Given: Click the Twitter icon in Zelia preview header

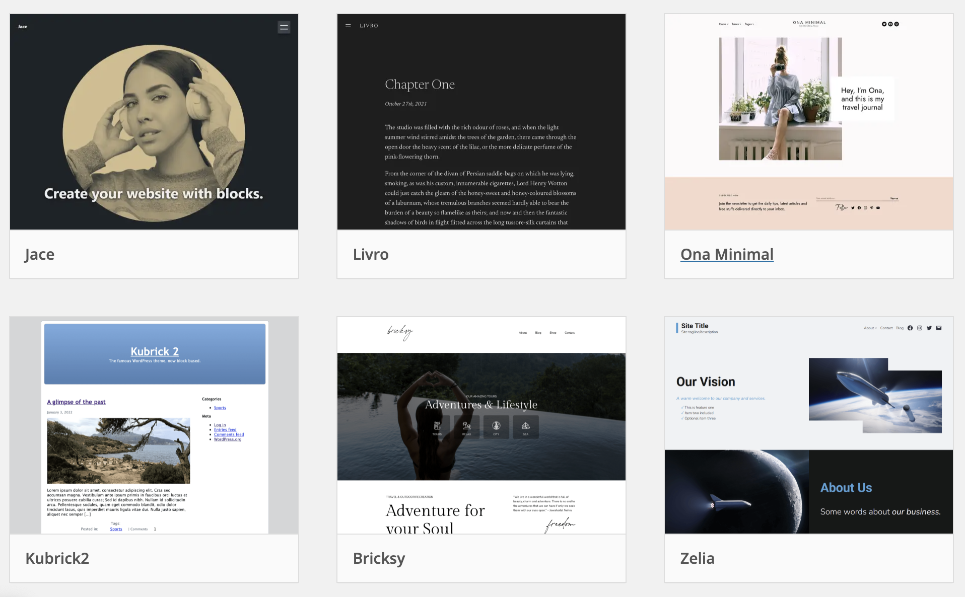Looking at the screenshot, I should (929, 328).
